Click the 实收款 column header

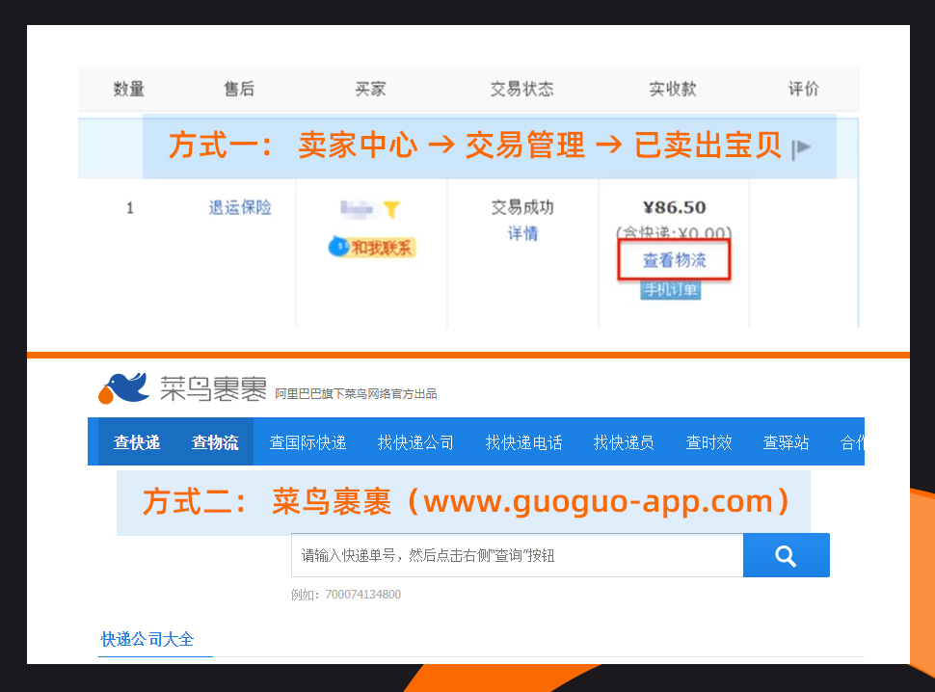click(673, 89)
